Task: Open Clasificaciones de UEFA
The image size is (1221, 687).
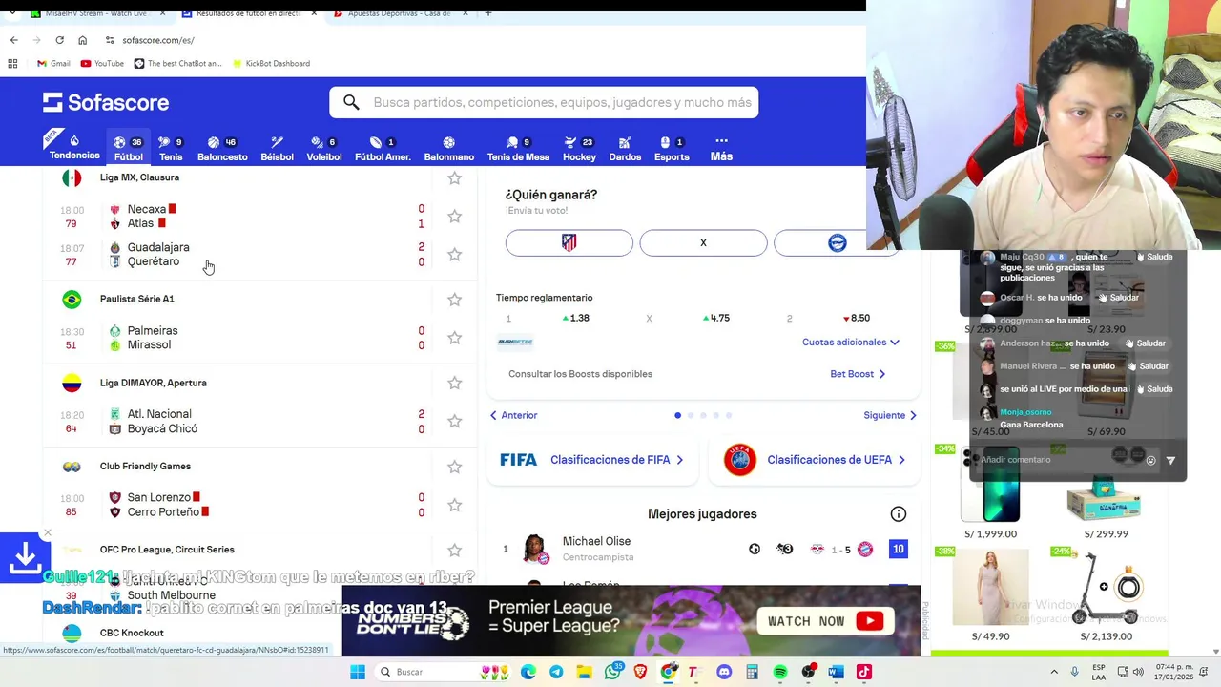Action: point(815,460)
